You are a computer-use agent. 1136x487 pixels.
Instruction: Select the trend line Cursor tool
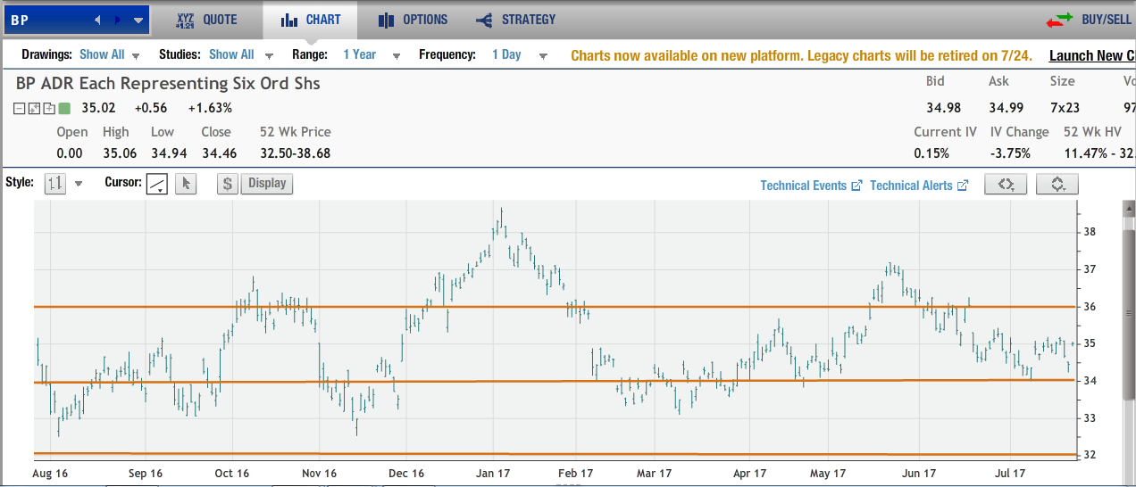click(x=157, y=184)
